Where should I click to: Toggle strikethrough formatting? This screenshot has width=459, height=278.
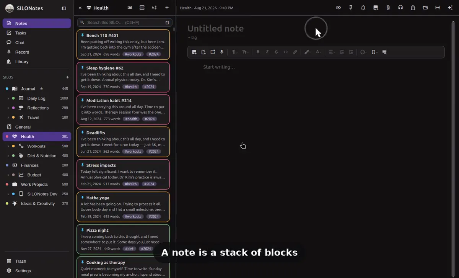coord(276,52)
